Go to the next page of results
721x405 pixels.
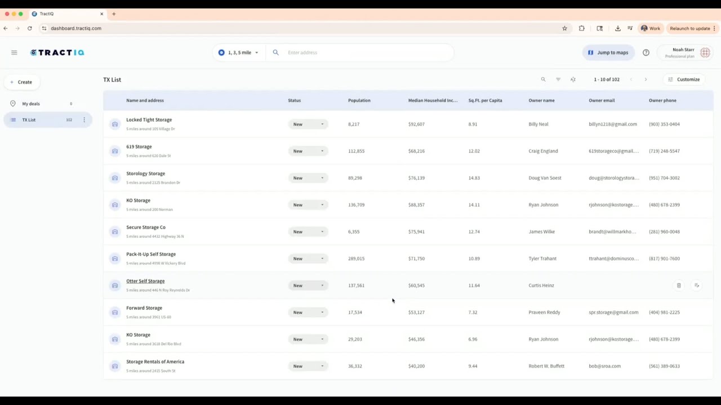point(646,79)
